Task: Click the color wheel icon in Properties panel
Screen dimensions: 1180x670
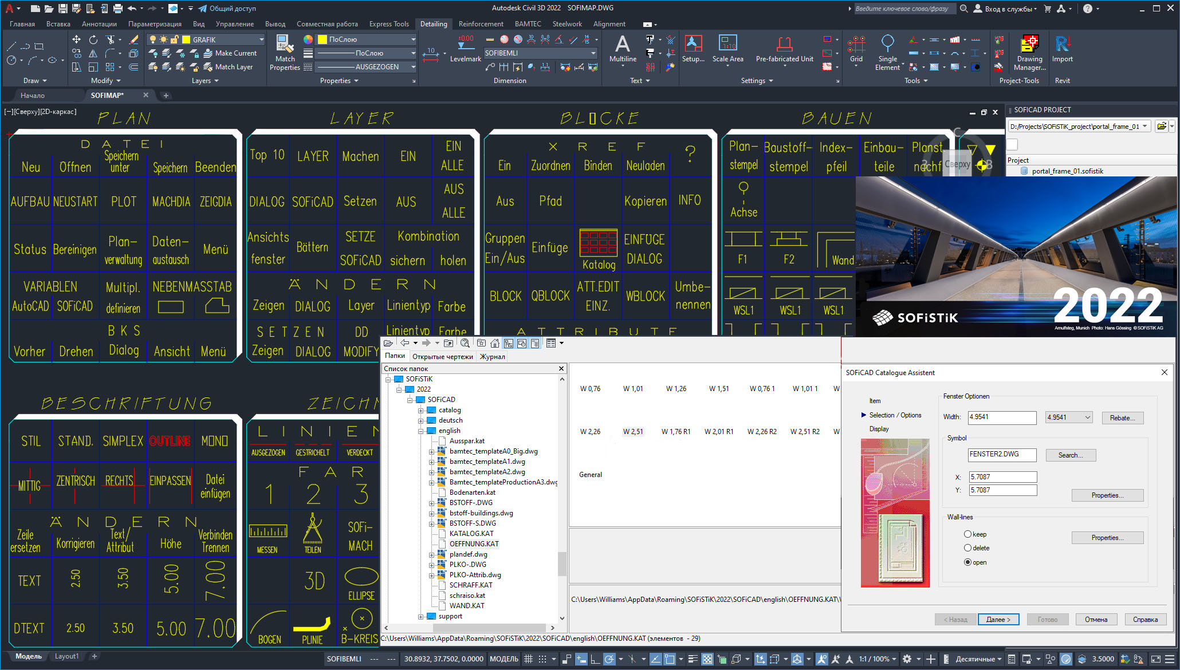Action: [x=308, y=40]
